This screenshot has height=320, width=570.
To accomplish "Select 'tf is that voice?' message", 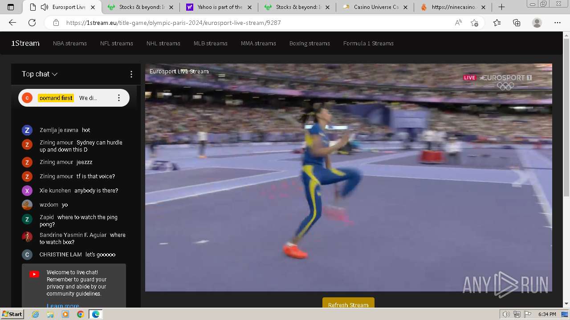I will tap(96, 176).
